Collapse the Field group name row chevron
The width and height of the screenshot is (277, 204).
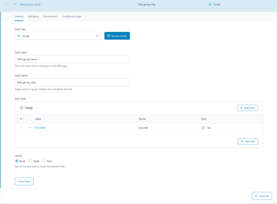[15, 4]
